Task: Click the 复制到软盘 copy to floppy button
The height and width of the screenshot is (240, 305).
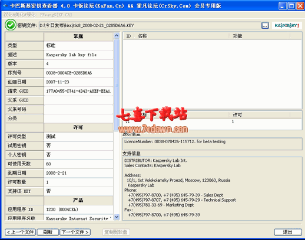Action: pyautogui.click(x=116, y=232)
